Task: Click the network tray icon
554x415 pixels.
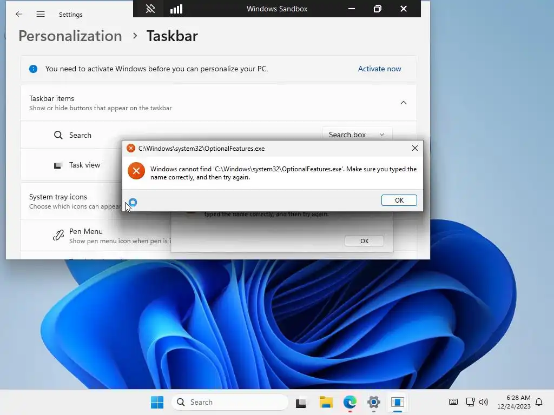Action: coord(470,402)
